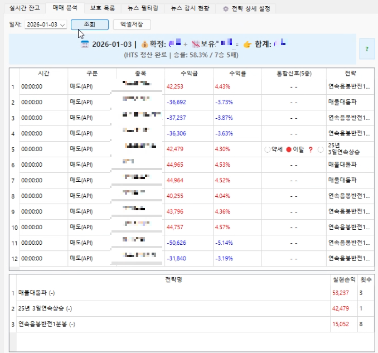Click the 통합신호(5종) column header
Screen dimensions: 378x353
click(x=294, y=73)
